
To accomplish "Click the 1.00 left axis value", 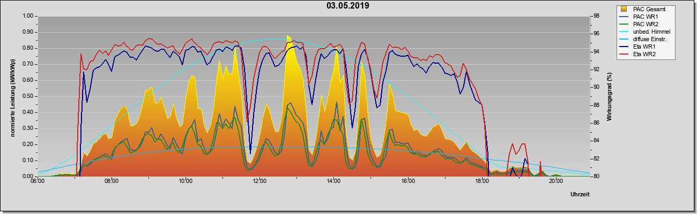I will 27,16.
